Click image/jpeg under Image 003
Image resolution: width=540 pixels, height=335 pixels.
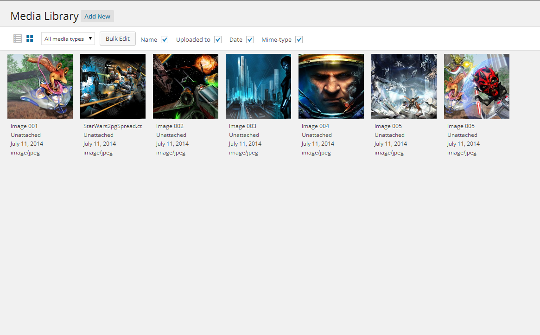243,153
